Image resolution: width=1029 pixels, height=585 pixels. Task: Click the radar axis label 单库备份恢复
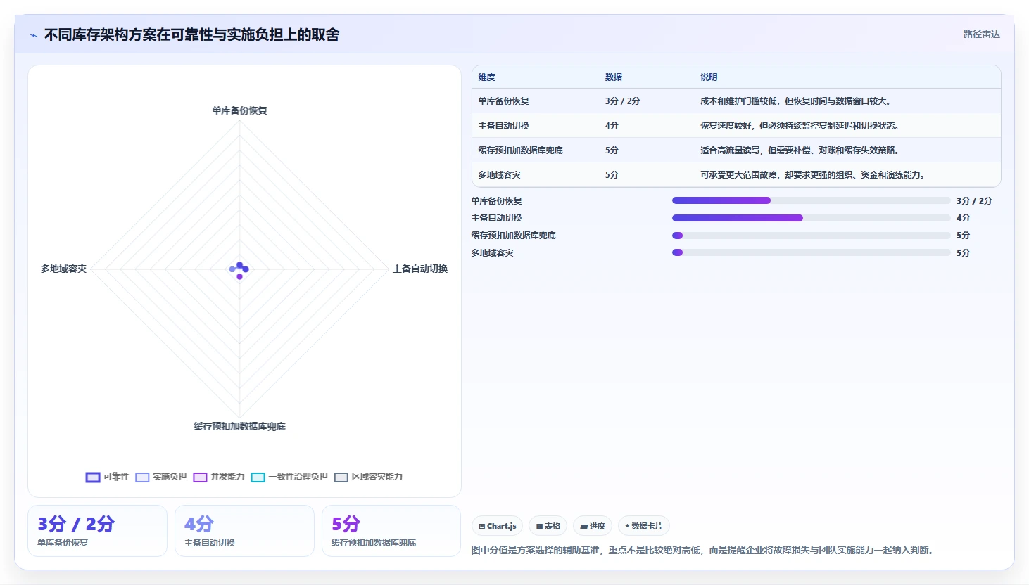(x=239, y=110)
